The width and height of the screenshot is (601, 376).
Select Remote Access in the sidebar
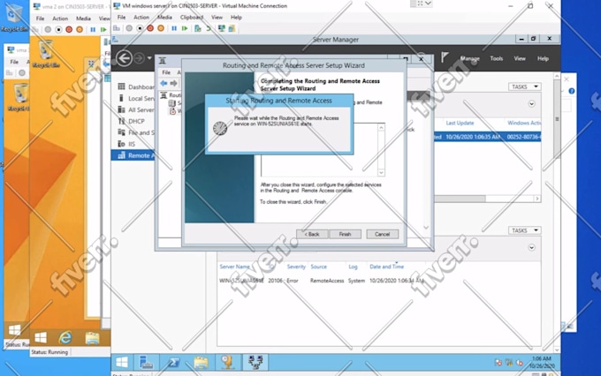click(x=133, y=155)
